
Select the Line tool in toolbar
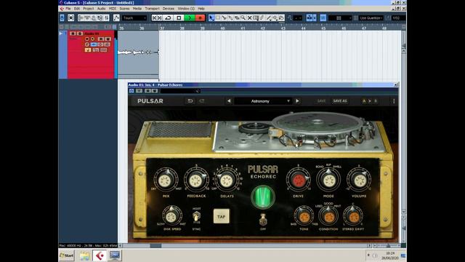tap(269, 17)
